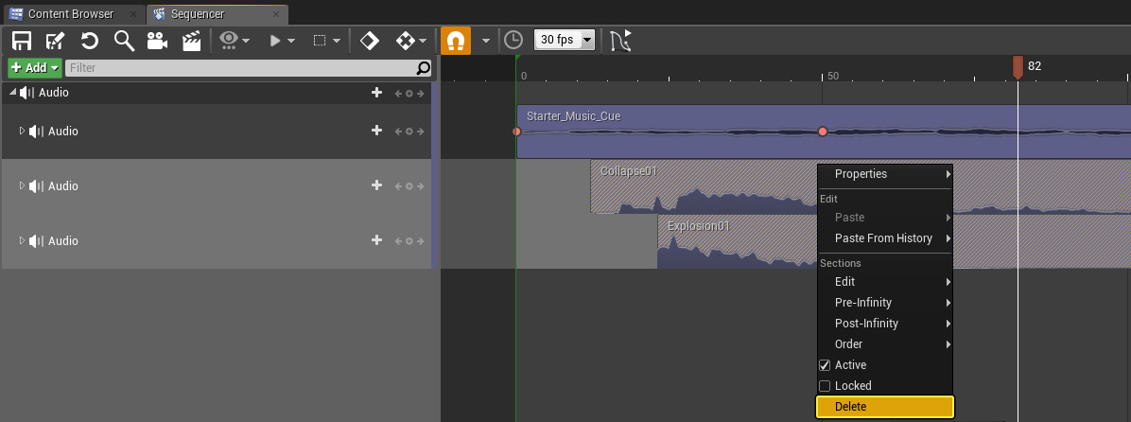Click plus on the third child Audio track
Image resolution: width=1131 pixels, height=422 pixels.
pyautogui.click(x=376, y=240)
